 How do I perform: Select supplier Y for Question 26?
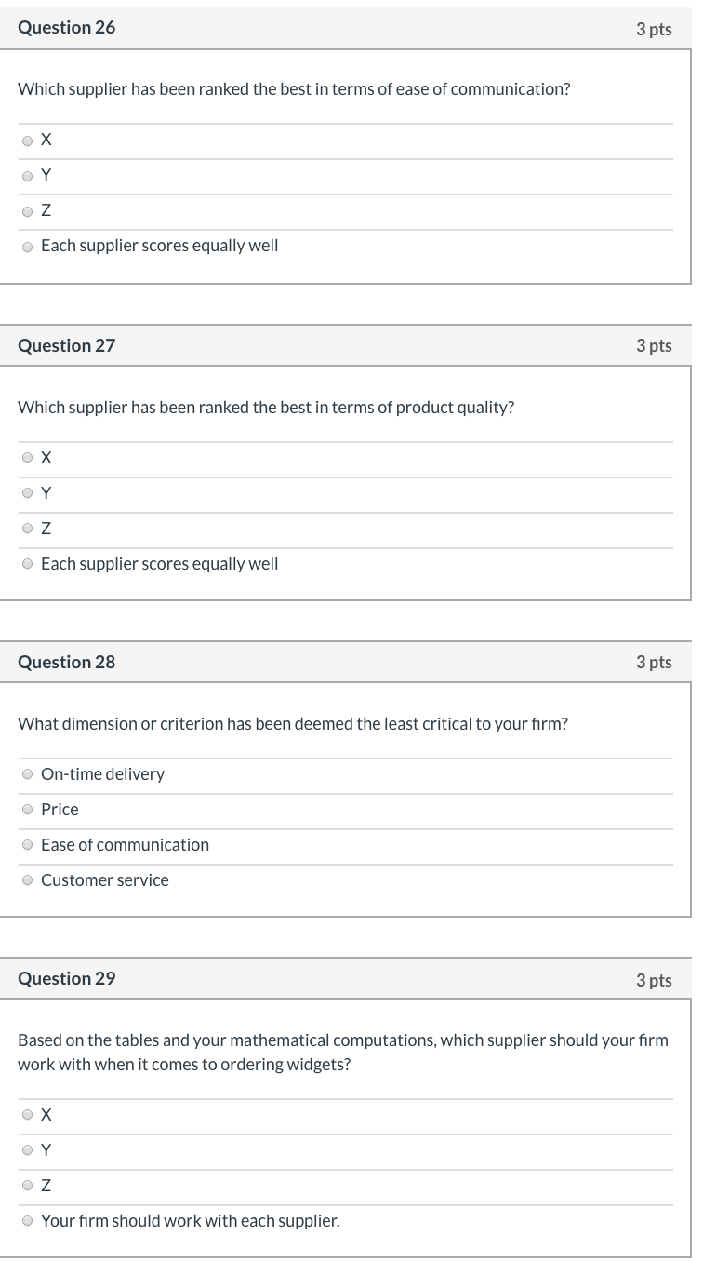(27, 176)
